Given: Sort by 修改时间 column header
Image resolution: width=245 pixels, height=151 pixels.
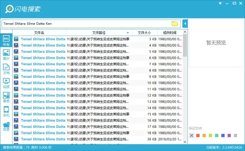Looking at the screenshot, I should pos(170,33).
